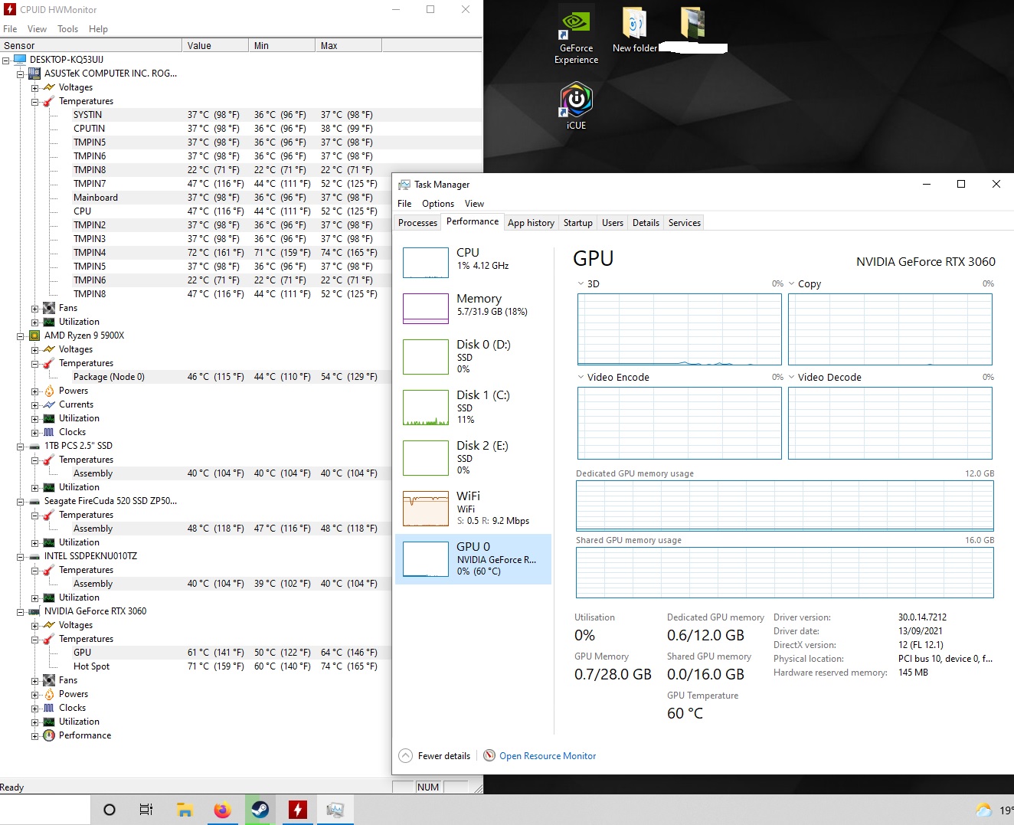Click Task Manager icon in taskbar
1014x825 pixels.
pos(335,810)
